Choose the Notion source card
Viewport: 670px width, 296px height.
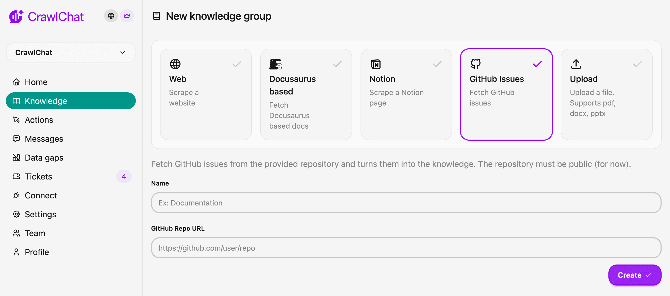tap(406, 94)
